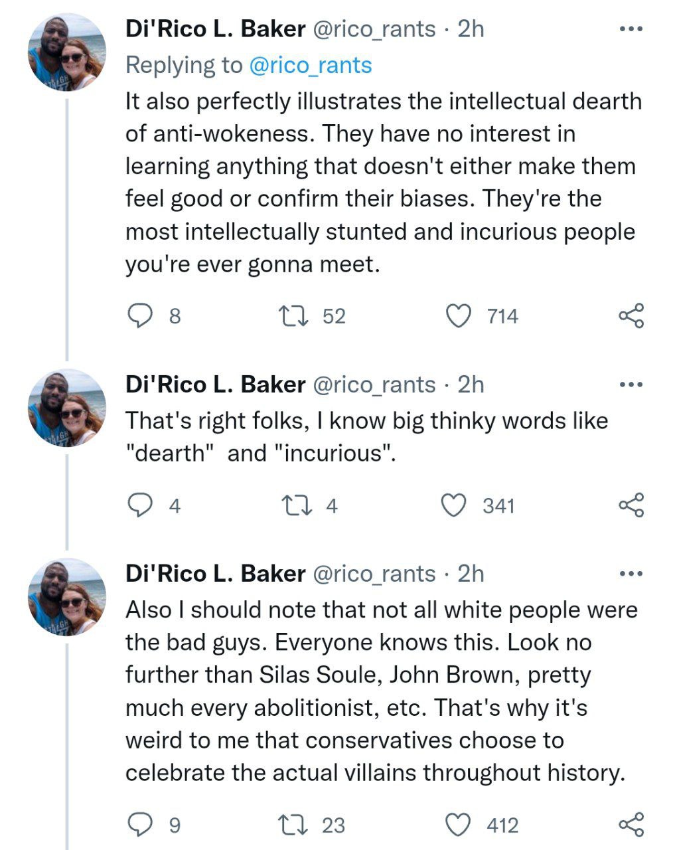Open the @rico_rants mention link

coord(310,65)
